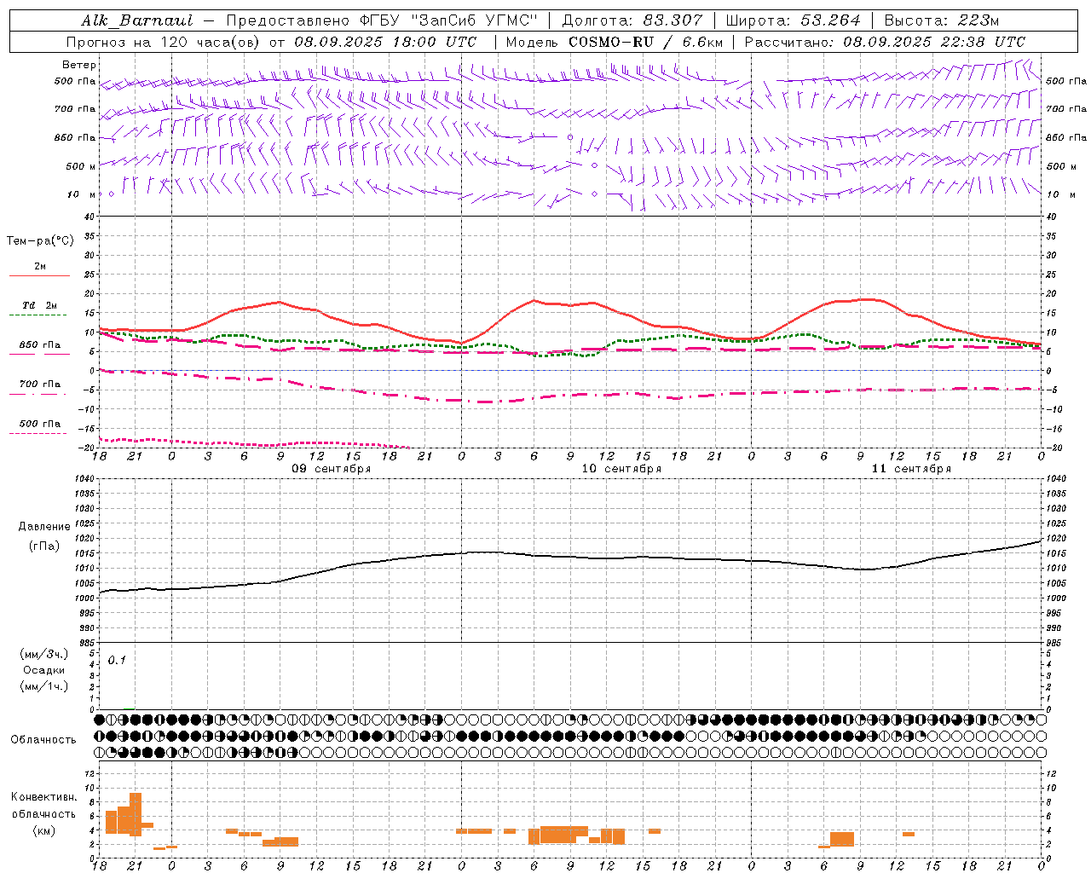Click the 'Ветер' wind panel label
The height and width of the screenshot is (873, 1091).
79,65
